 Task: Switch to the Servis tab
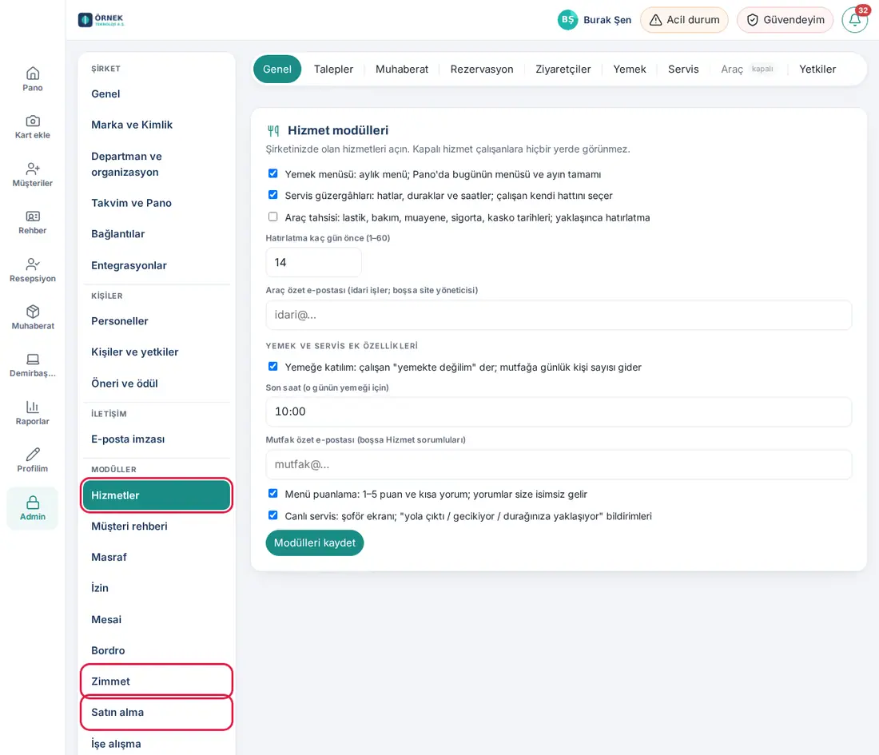683,70
